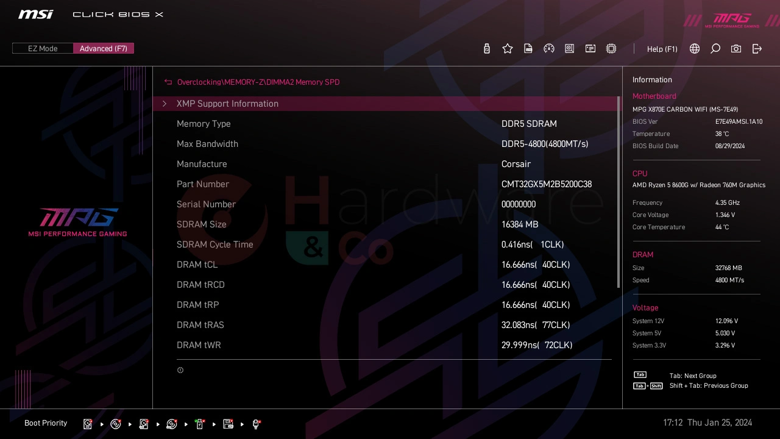Open the speedometer gauge icon

click(x=549, y=49)
